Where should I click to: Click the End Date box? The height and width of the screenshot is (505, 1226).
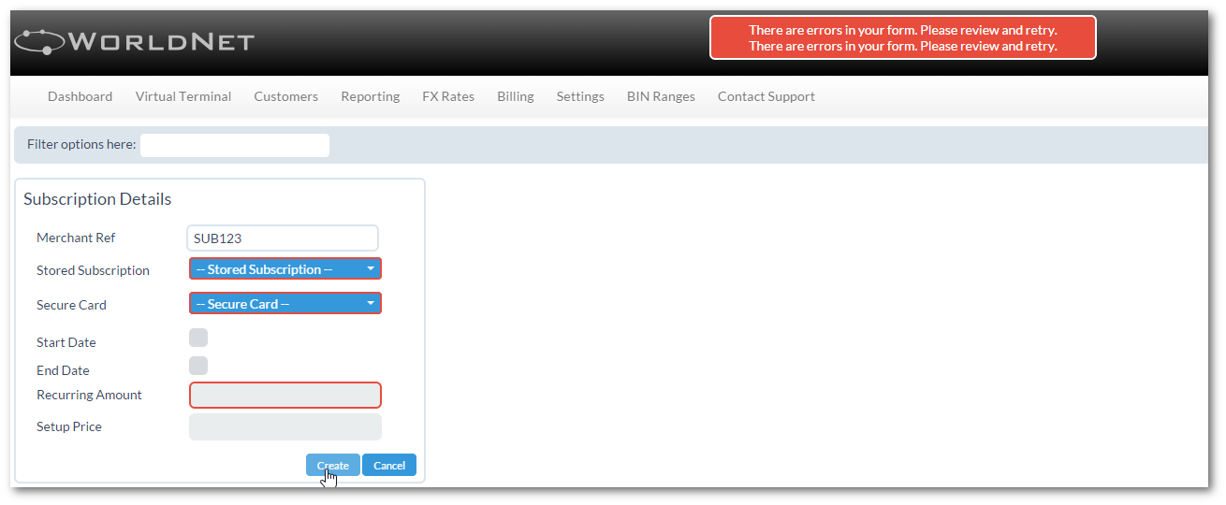click(x=198, y=366)
